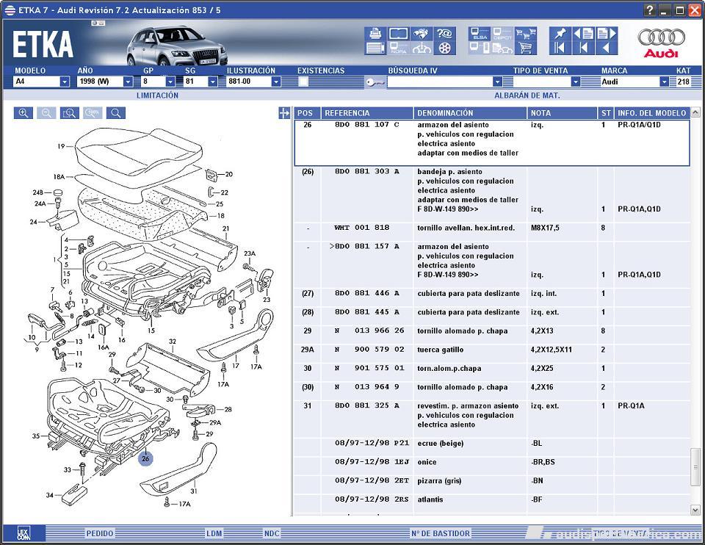Reset illustration zoom to 100%
Viewport: 705px width, 545px height.
click(93, 113)
